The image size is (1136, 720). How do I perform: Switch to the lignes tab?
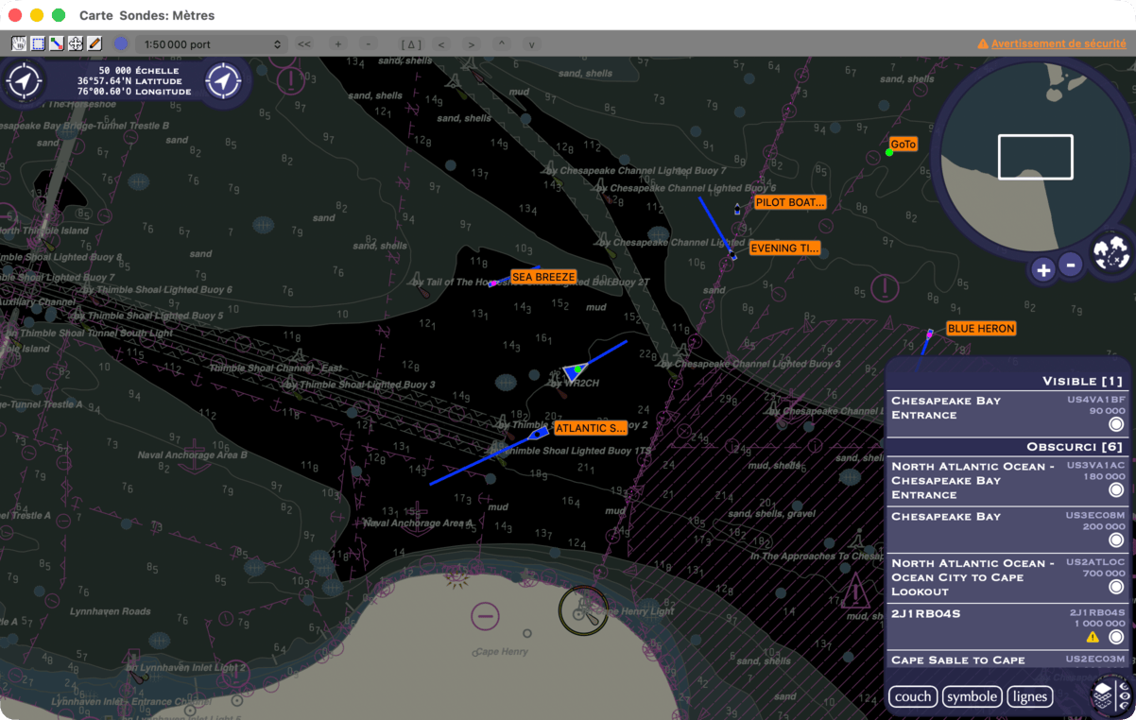coord(1029,696)
